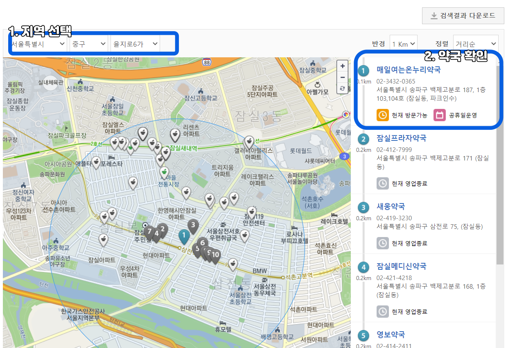Click pharmacy marker left of 리센츠 아파트
This screenshot has width=508, height=348.
[174, 135]
